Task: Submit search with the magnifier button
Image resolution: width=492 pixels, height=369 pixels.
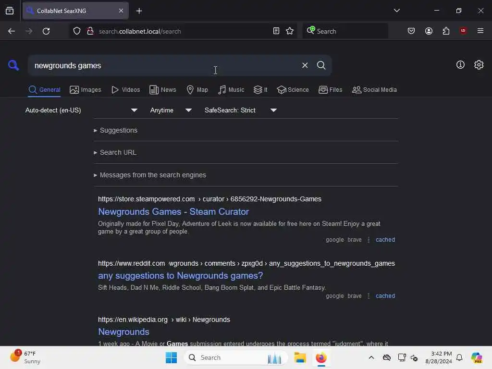Action: tap(321, 65)
